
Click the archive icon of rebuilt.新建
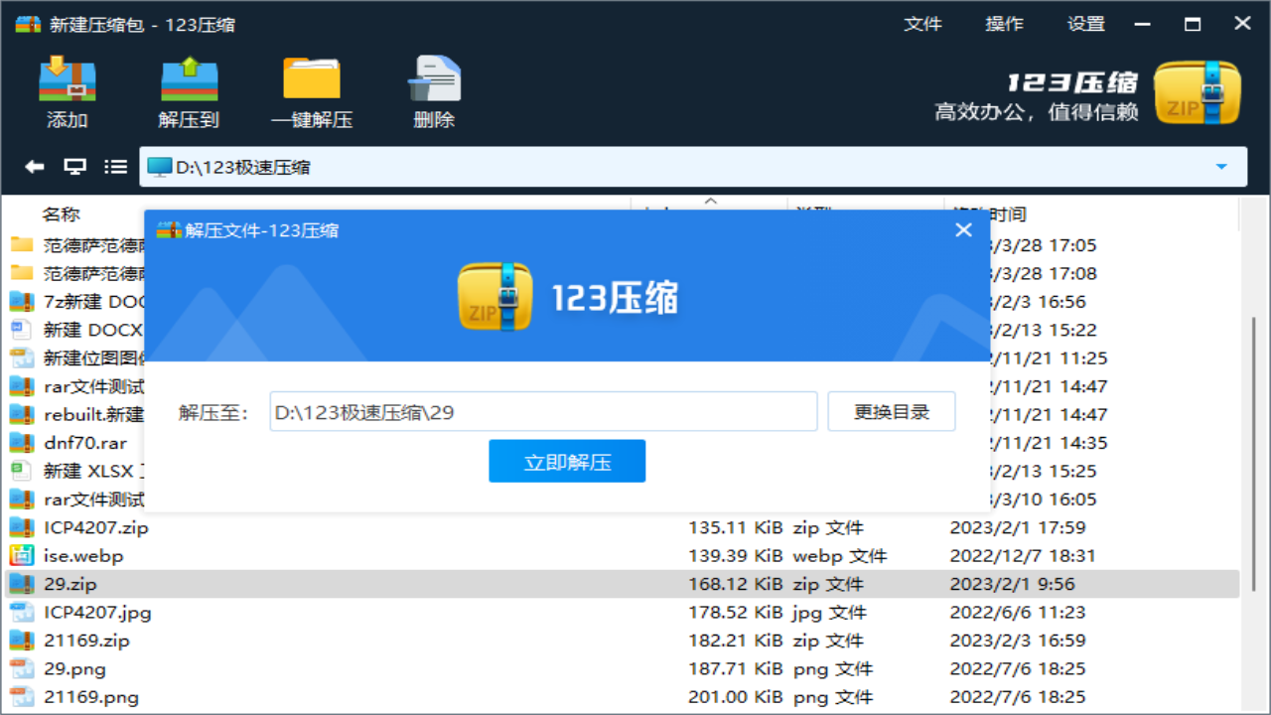(22, 414)
